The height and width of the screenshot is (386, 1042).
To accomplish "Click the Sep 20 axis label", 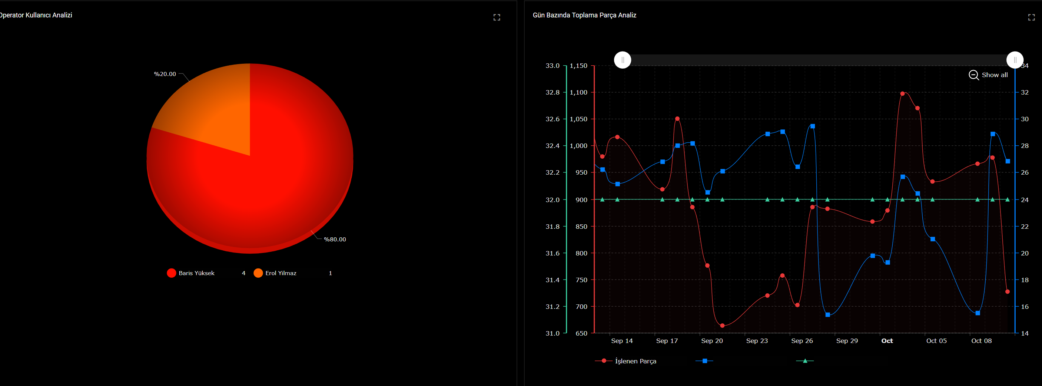I will click(711, 341).
